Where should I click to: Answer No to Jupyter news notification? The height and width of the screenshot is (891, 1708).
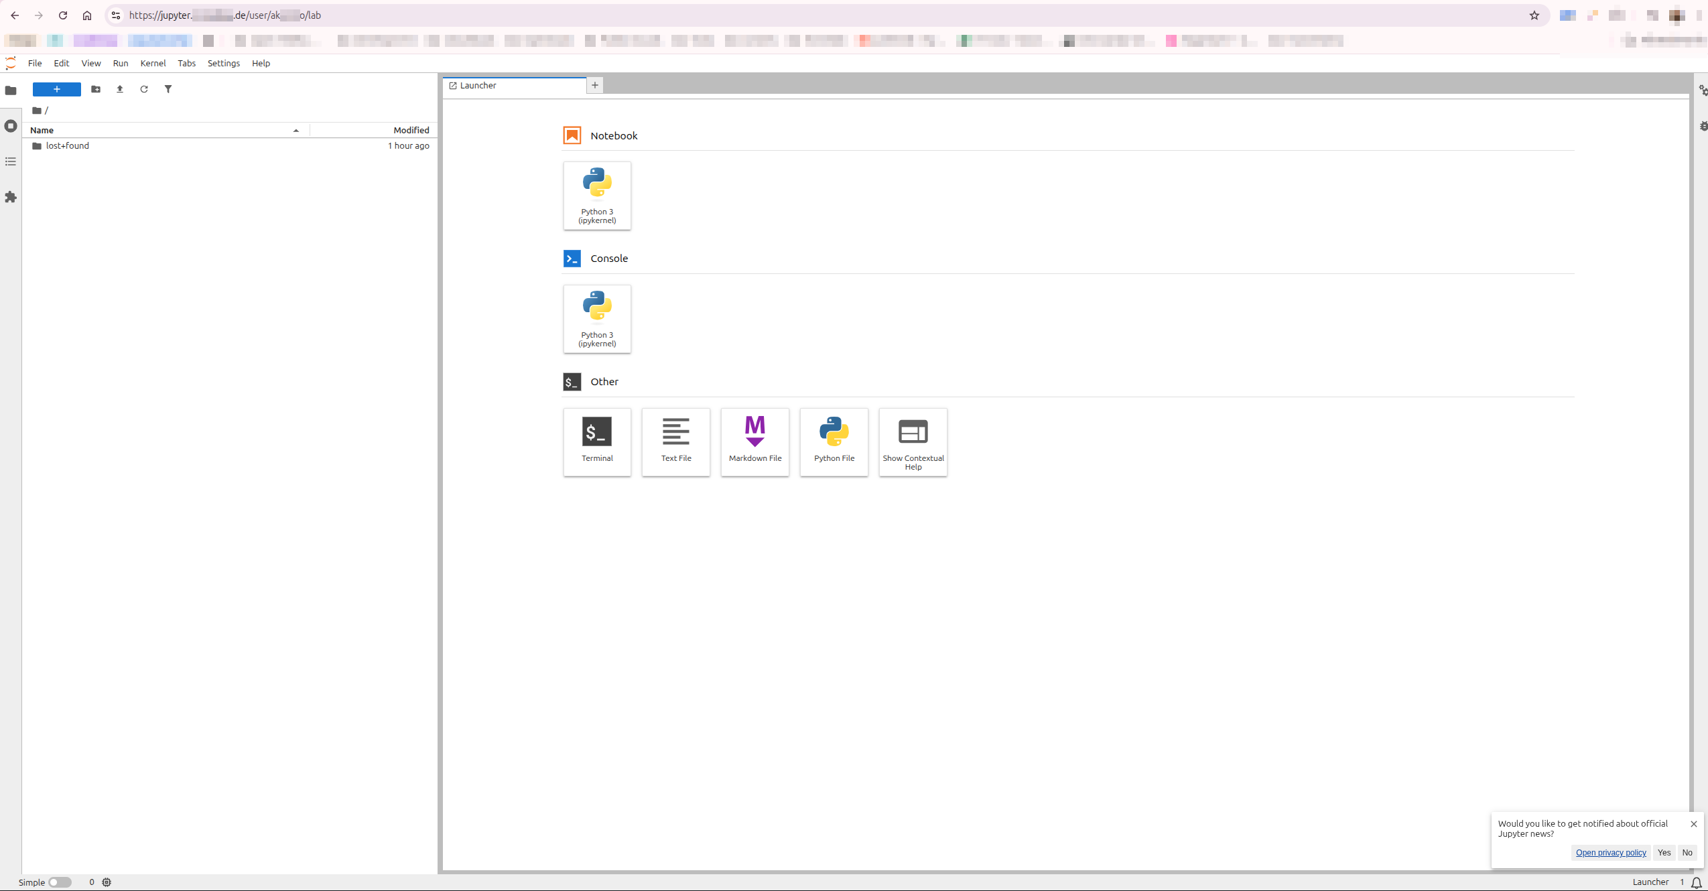[1687, 853]
